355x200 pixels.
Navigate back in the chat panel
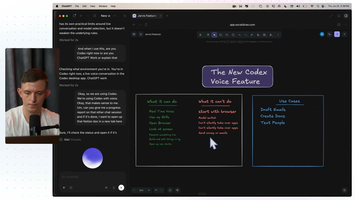point(81,16)
